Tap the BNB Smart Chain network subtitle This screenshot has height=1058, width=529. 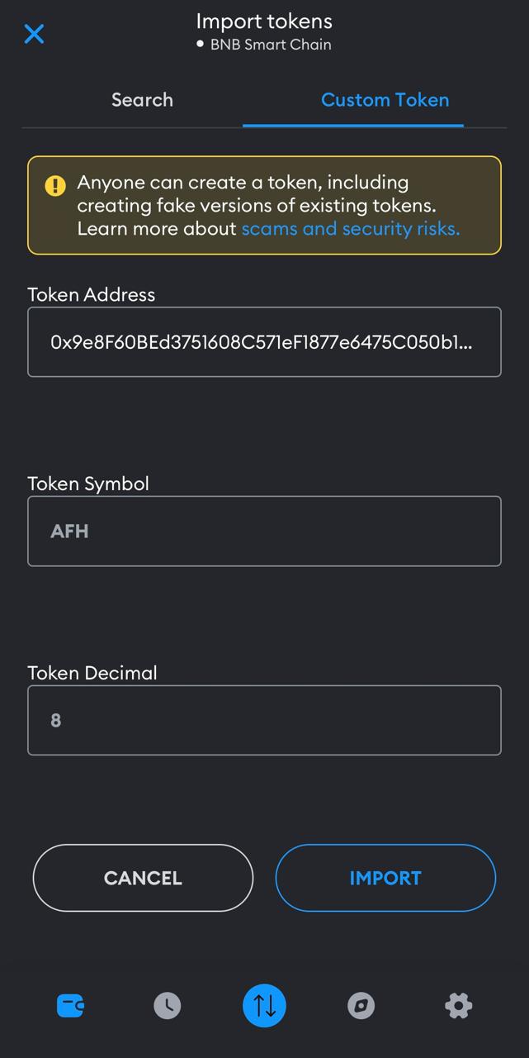click(264, 45)
